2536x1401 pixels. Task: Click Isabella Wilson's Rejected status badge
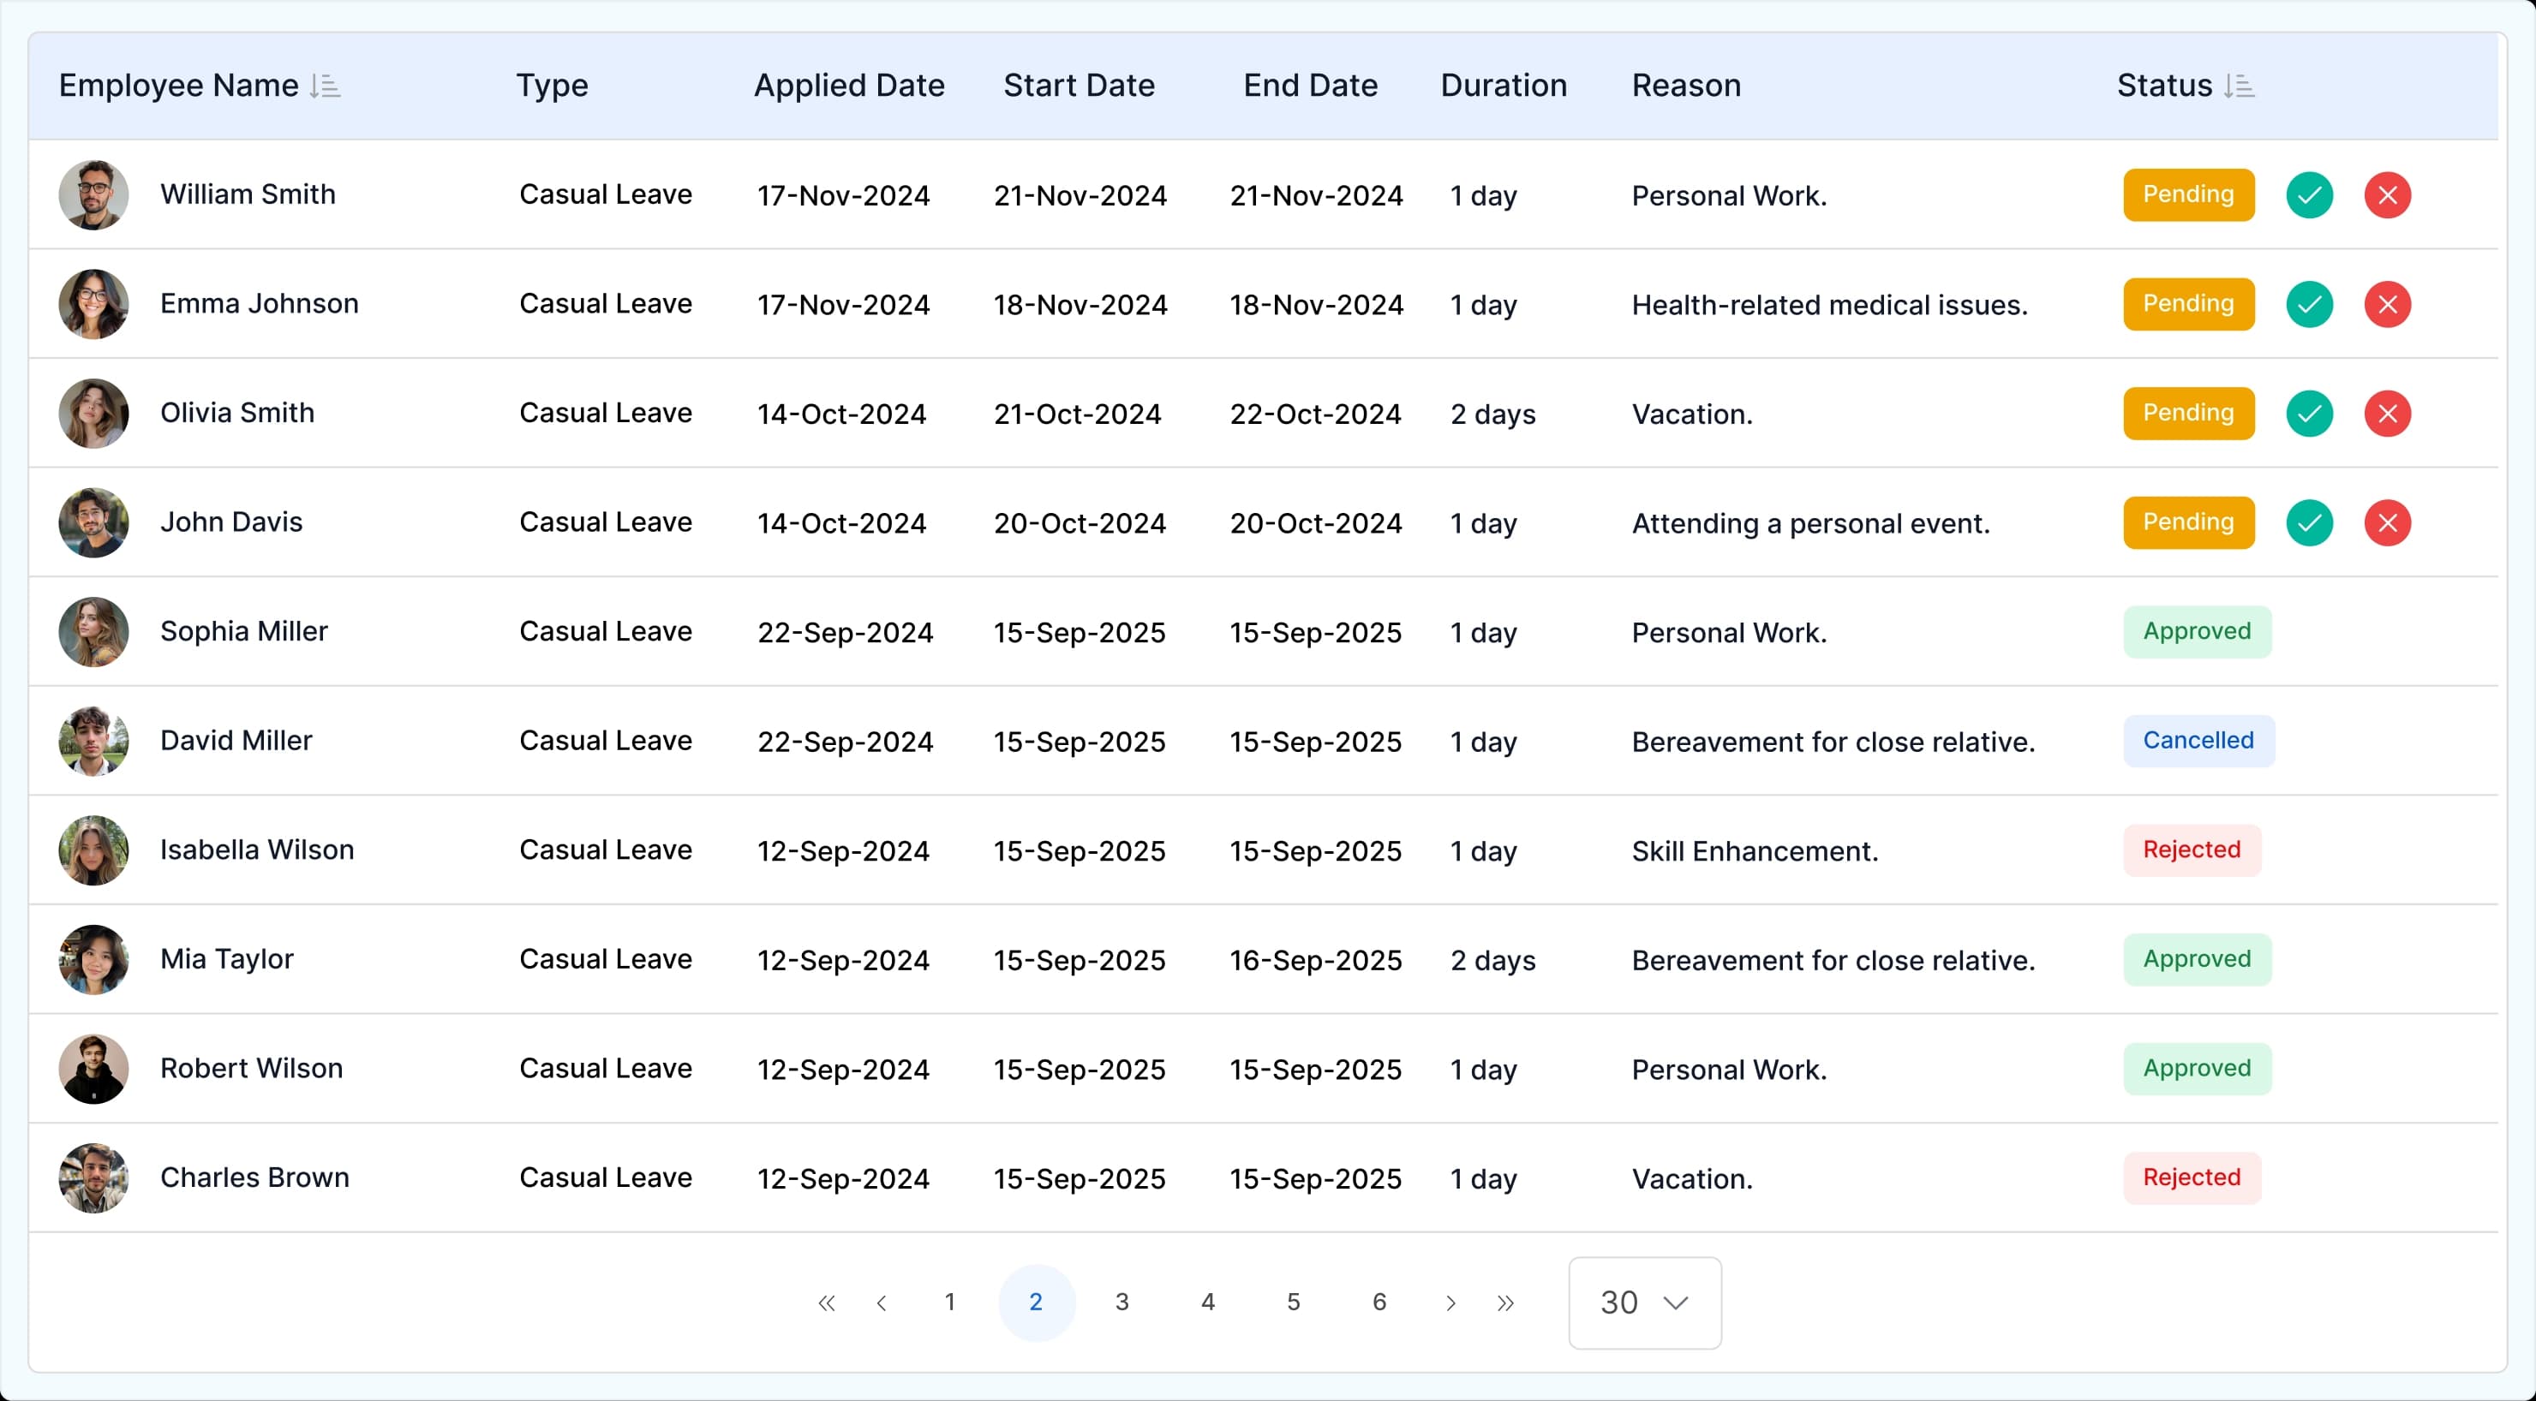[x=2191, y=850]
